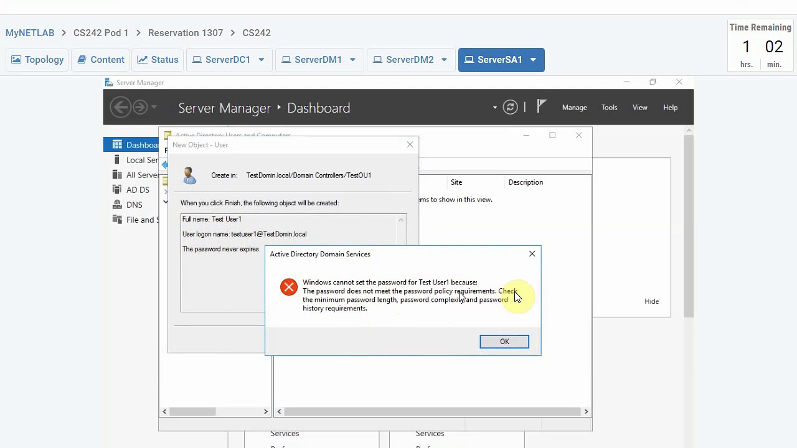
Task: Select the Server Manager history dropdown arrow
Action: click(154, 108)
